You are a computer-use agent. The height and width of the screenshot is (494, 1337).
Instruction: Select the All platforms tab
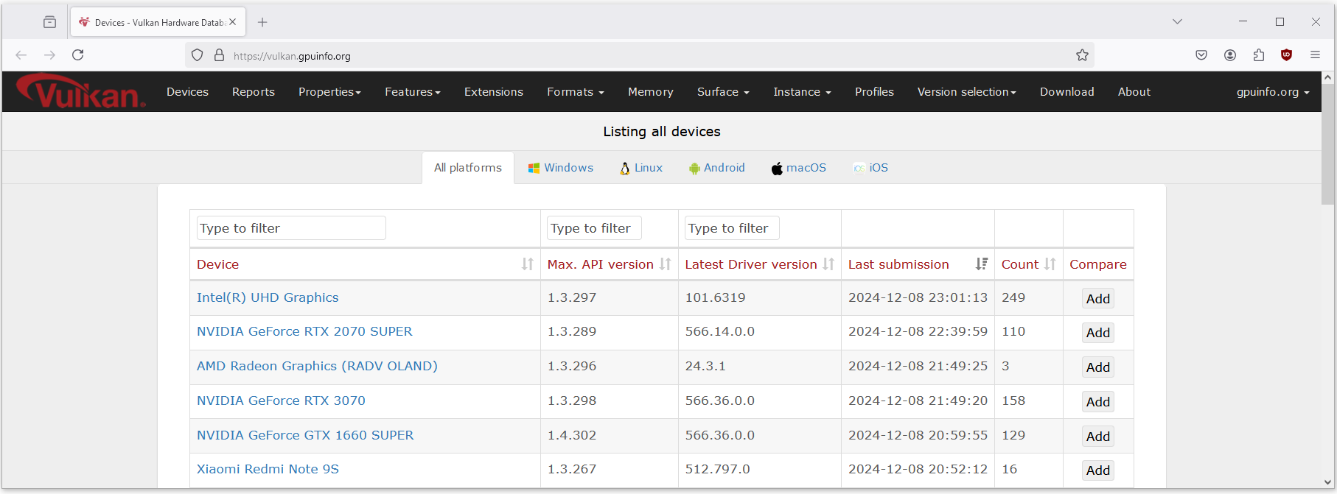pos(468,168)
